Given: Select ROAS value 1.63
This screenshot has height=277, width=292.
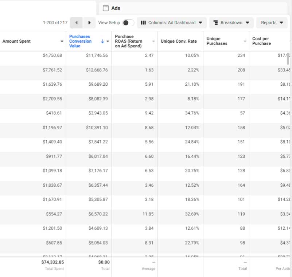Looking at the screenshot, I should point(149,70).
